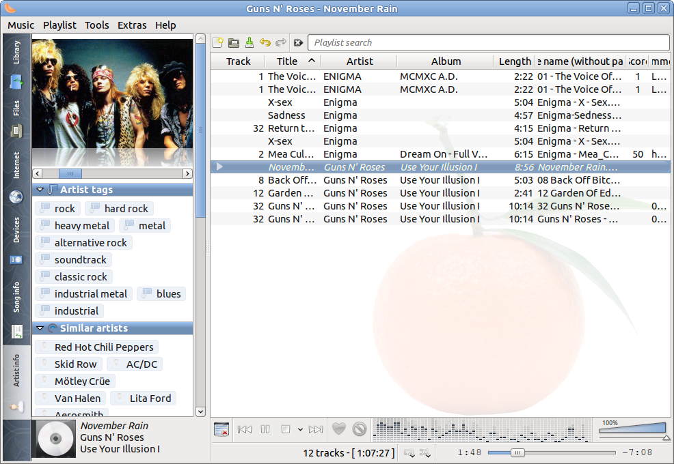Open the Files sidebar tab
The width and height of the screenshot is (674, 464).
pyautogui.click(x=16, y=119)
